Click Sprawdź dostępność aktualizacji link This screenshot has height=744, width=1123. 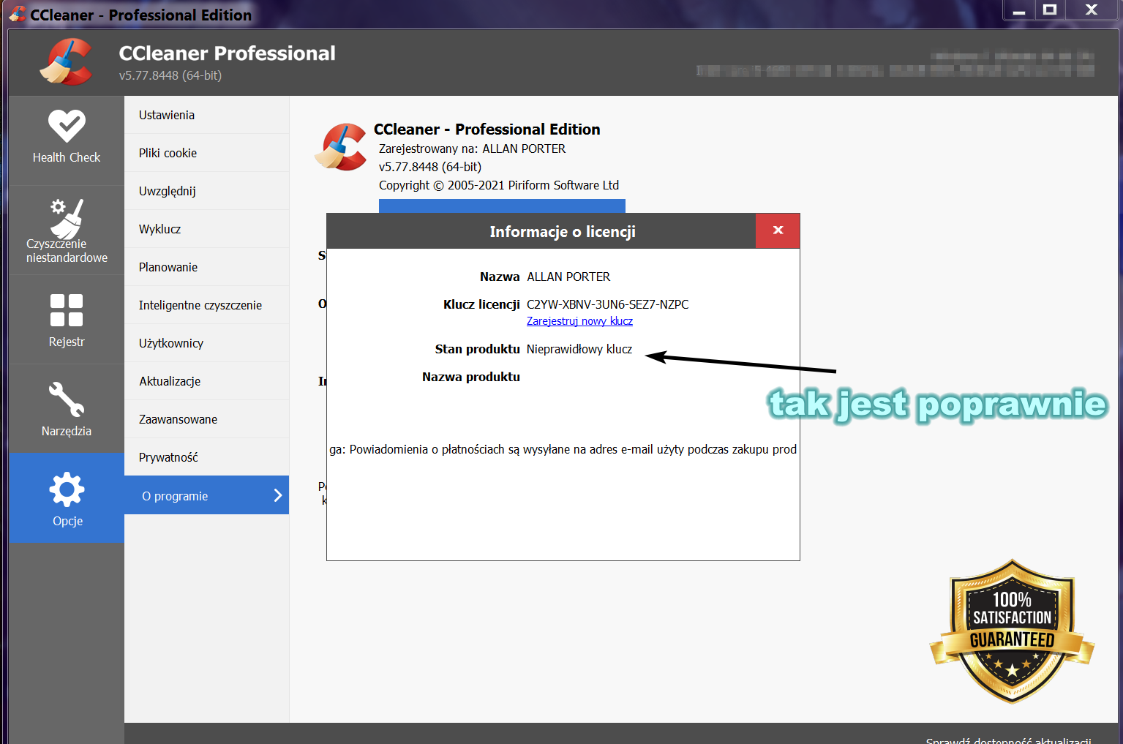[x=1009, y=740]
